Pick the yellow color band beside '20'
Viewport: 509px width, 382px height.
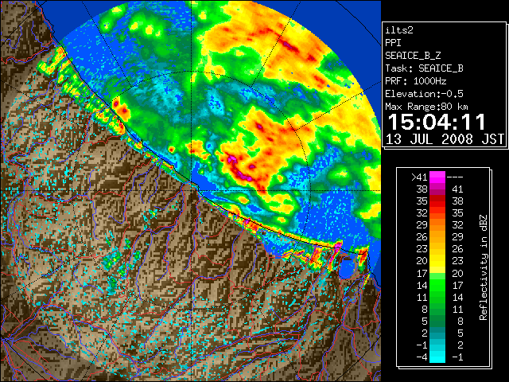tap(437, 261)
